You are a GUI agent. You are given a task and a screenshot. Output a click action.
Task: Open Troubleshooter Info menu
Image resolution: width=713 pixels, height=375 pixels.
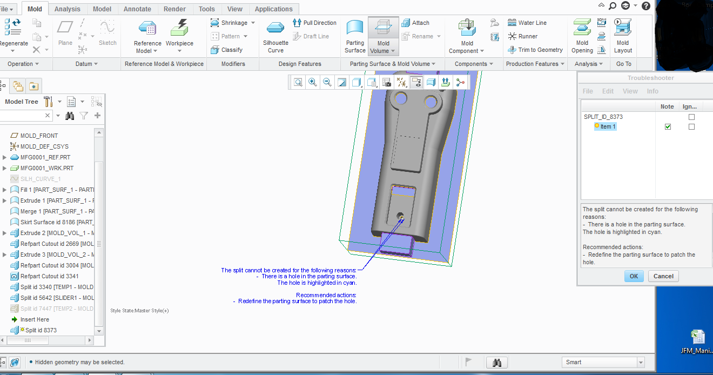pos(653,91)
